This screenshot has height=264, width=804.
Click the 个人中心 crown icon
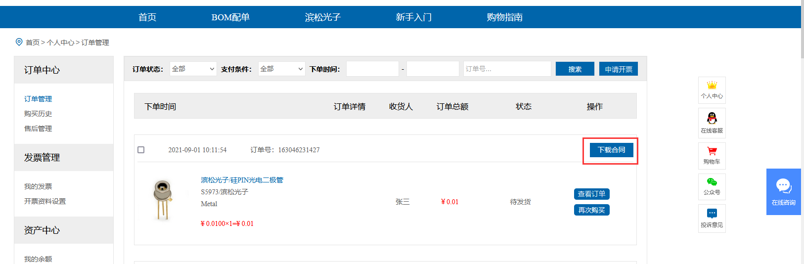[712, 86]
